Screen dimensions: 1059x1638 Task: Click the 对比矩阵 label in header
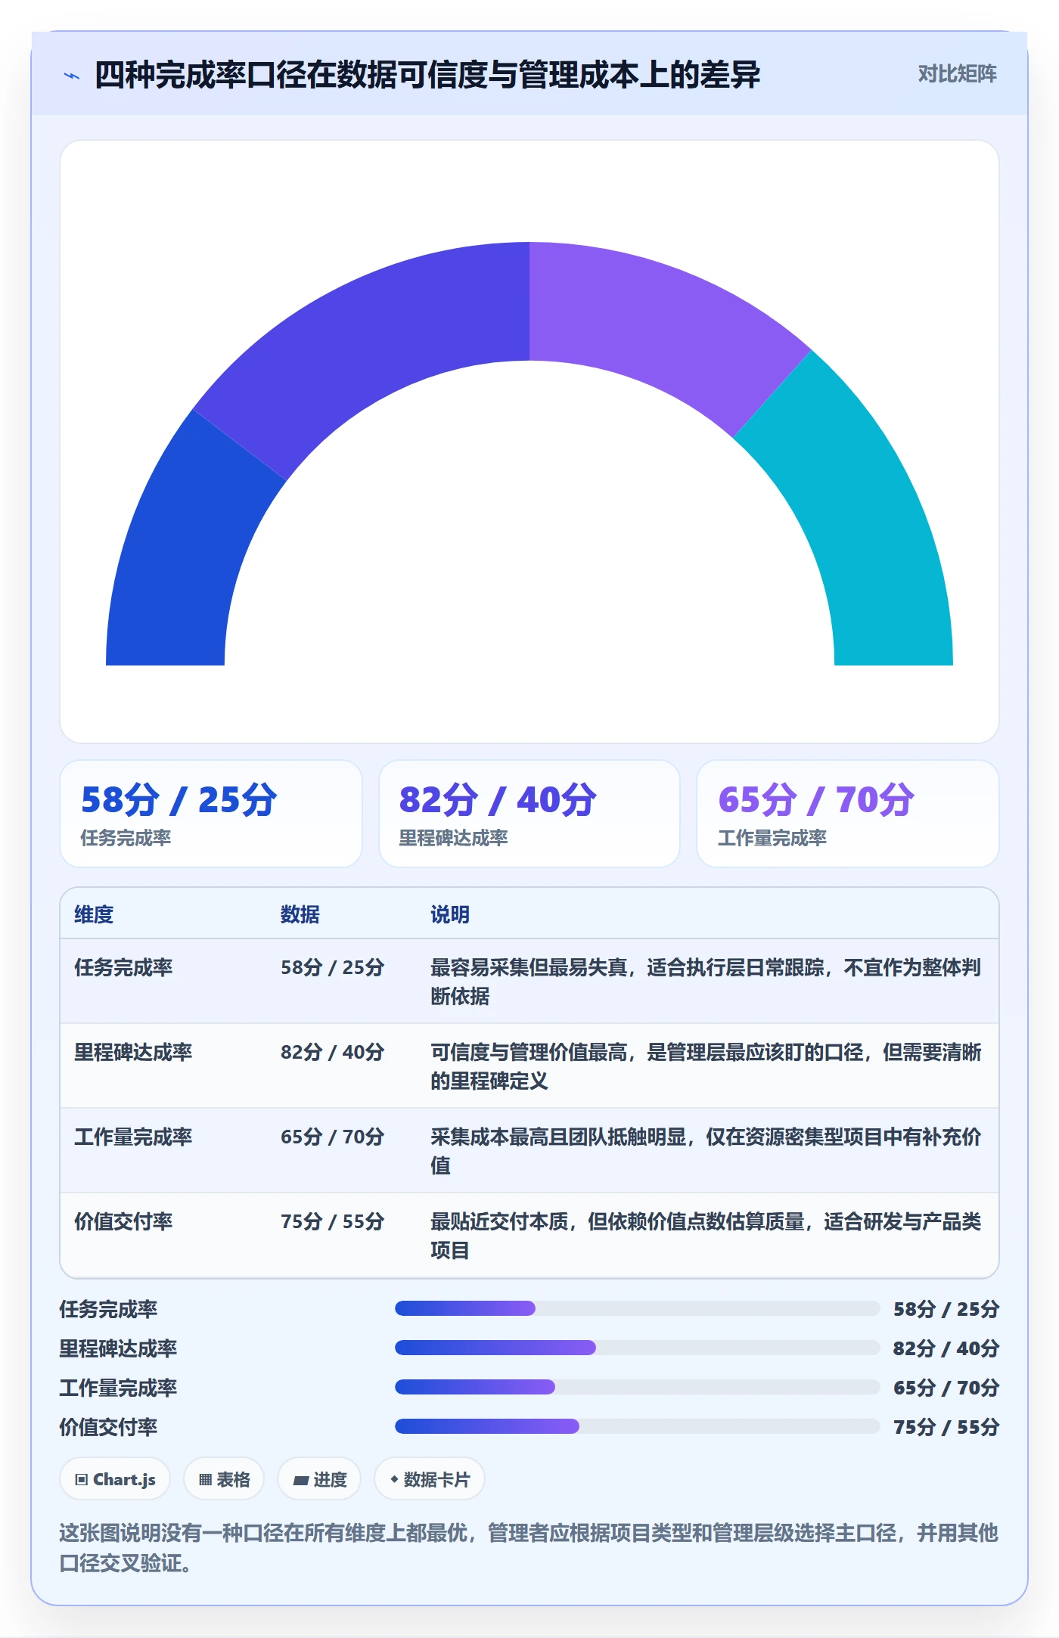tap(957, 74)
